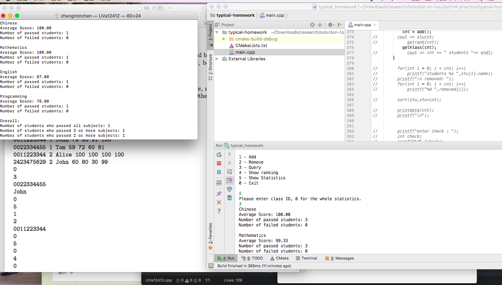Screen dimensions: 502x285
Task: Open the 6: TODO tool tab
Action: coord(252,258)
